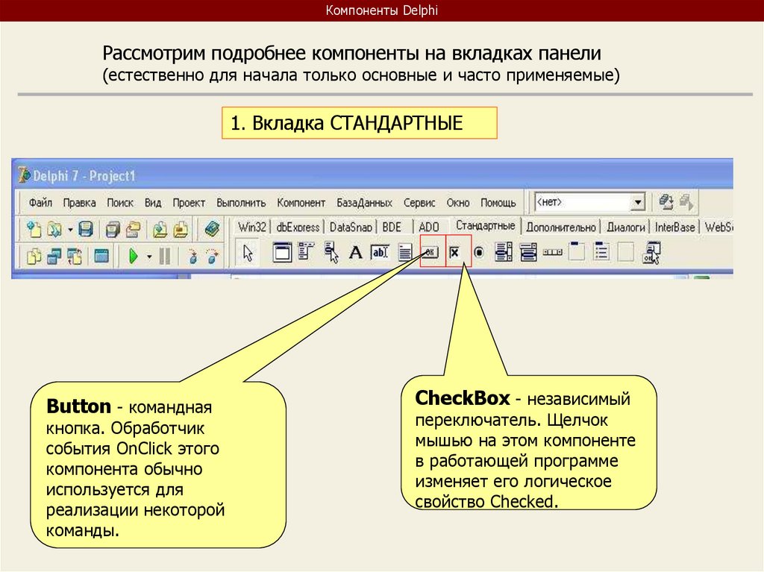Open the Помощь menu
The height and width of the screenshot is (572, 764).
[498, 203]
